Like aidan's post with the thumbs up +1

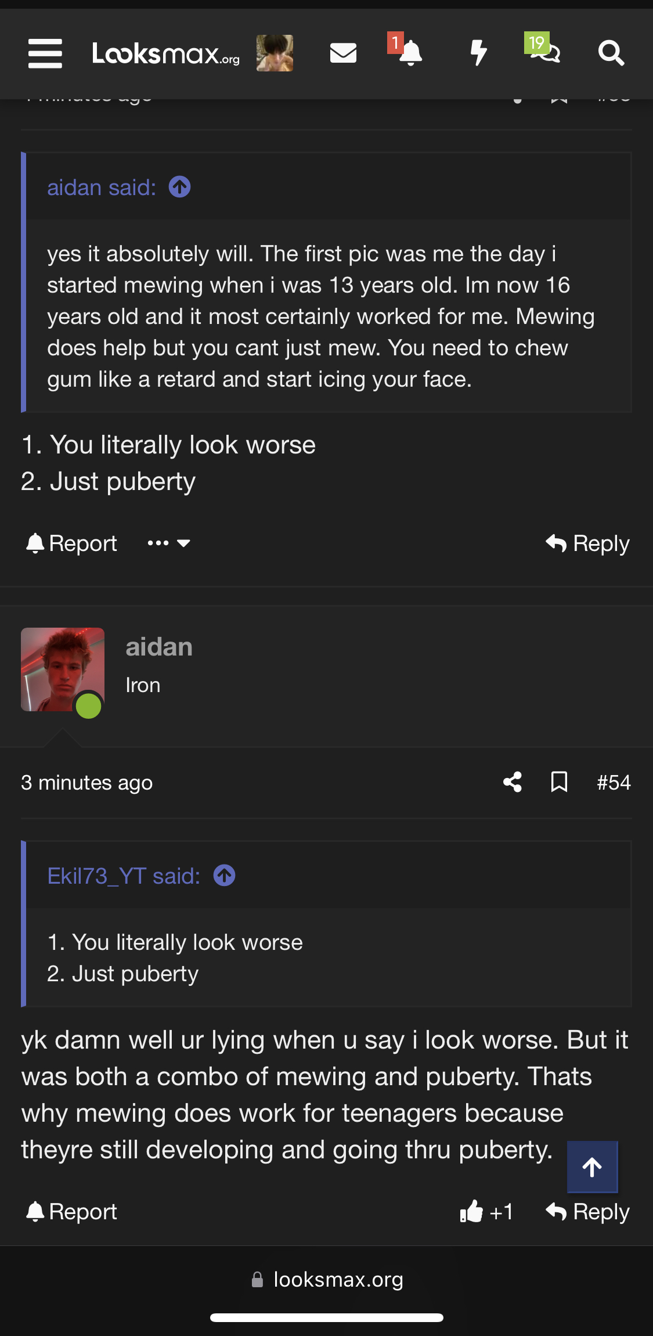coord(486,1212)
